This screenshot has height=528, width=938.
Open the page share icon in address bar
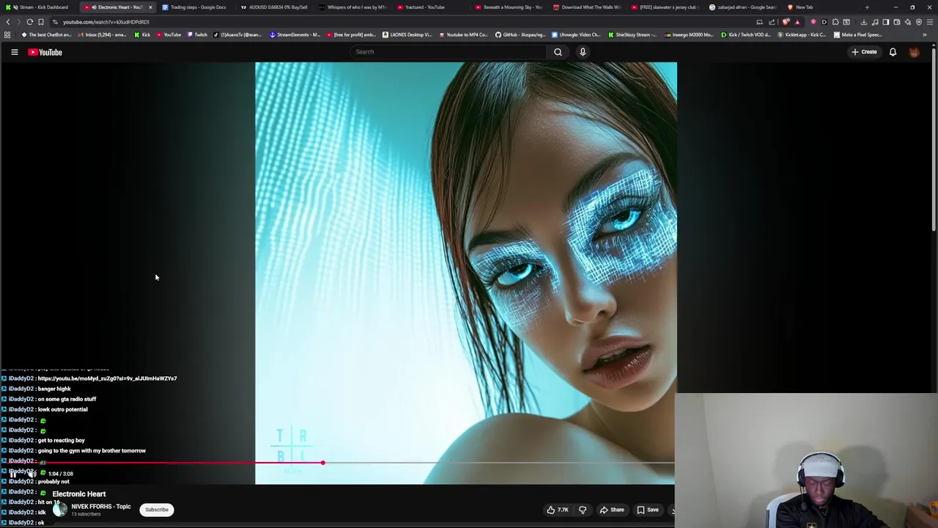coord(771,22)
